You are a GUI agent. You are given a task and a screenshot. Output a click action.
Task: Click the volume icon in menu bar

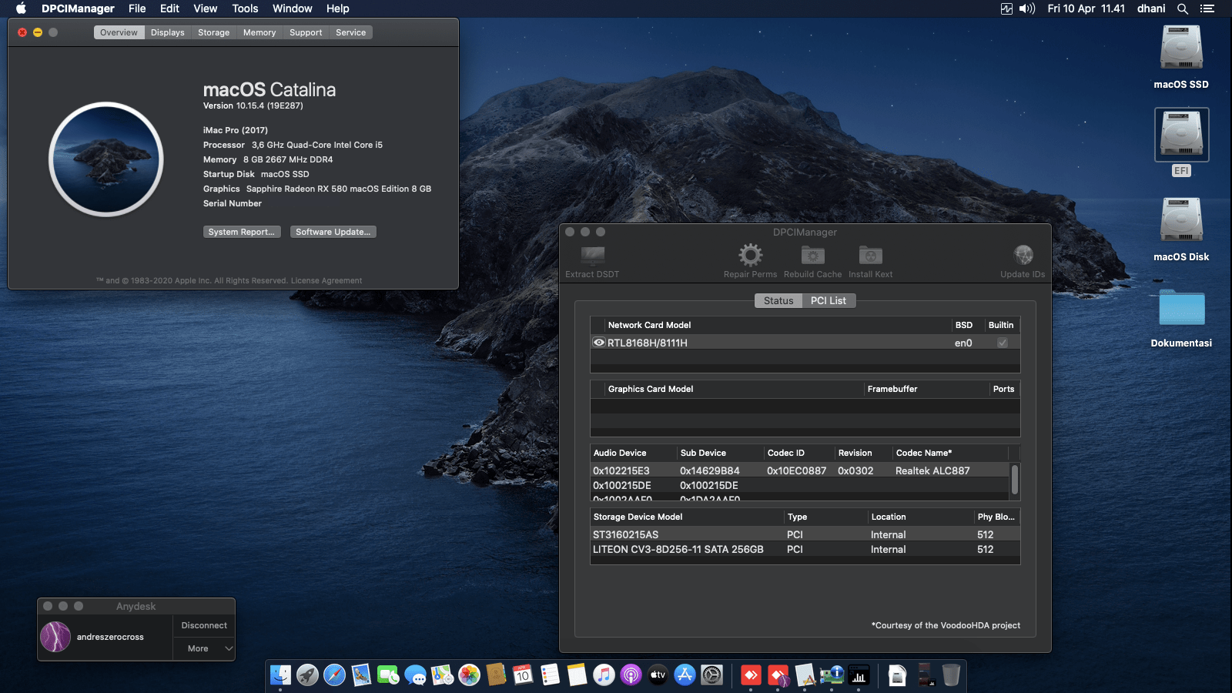point(1027,8)
